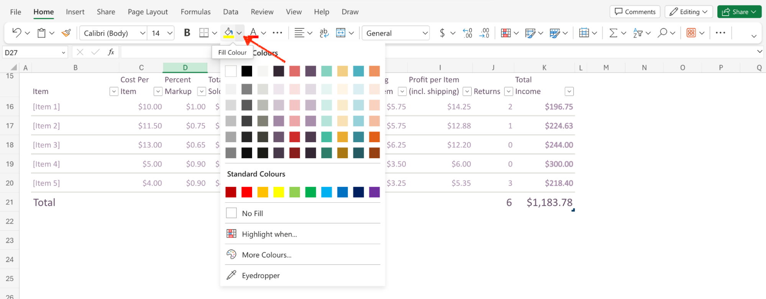Open the filter dropdown on Item column

(114, 91)
